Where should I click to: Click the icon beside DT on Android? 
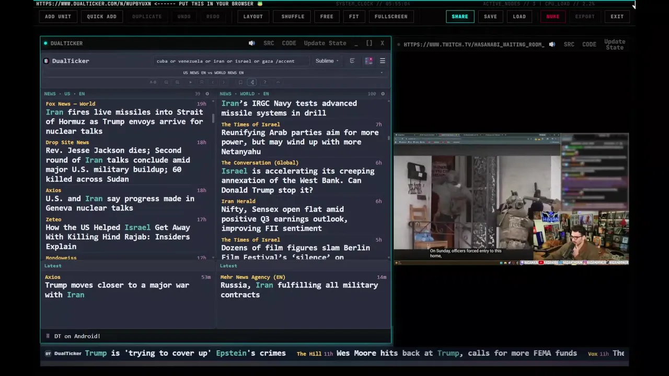(48, 336)
